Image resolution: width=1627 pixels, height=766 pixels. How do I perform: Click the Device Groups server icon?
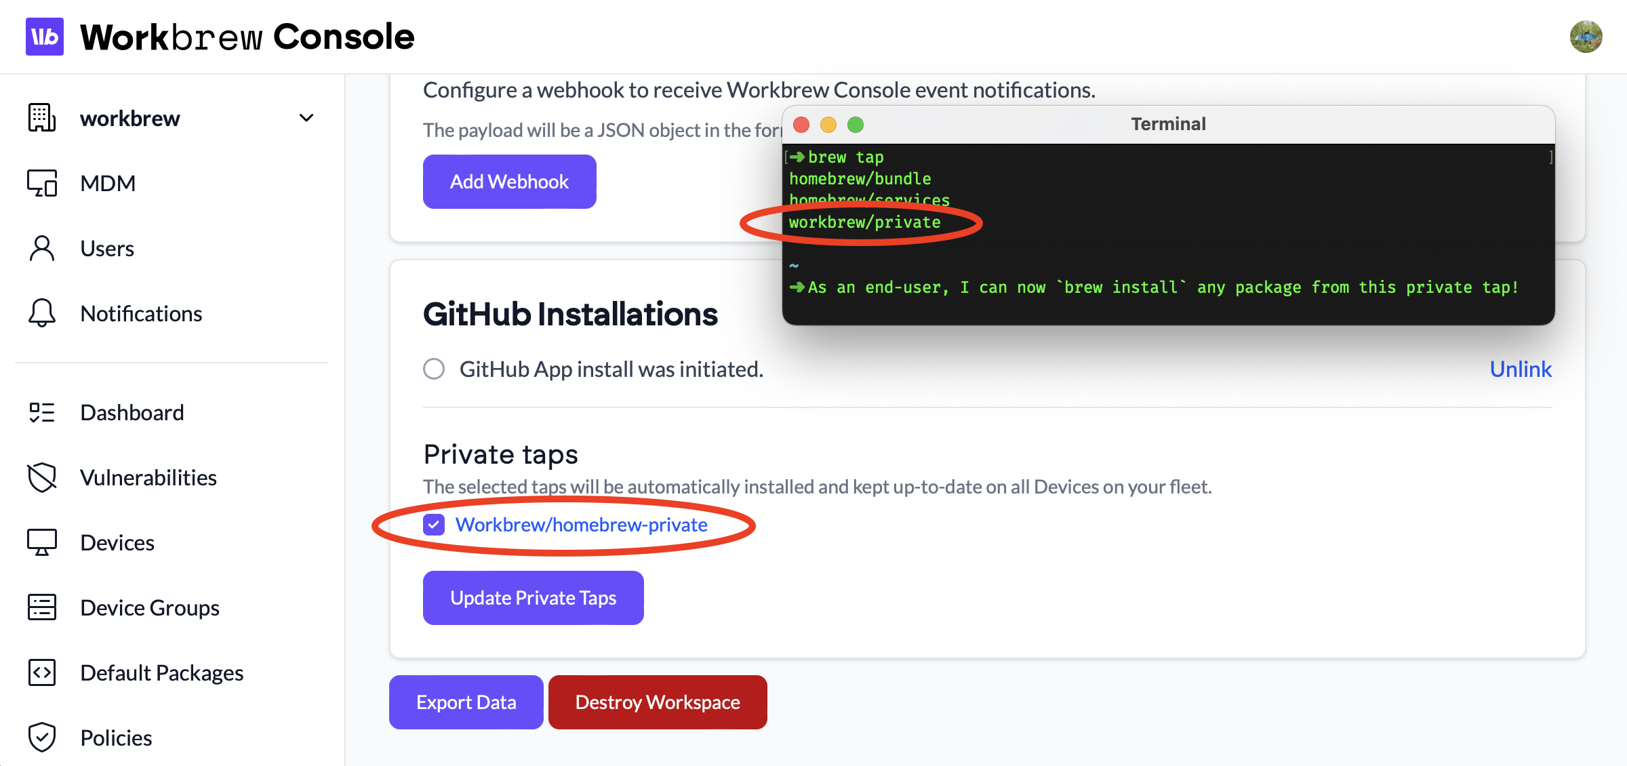pos(42,607)
